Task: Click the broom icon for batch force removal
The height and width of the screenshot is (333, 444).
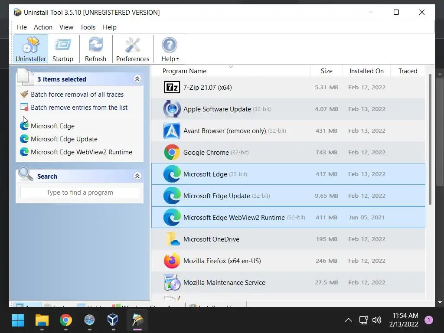Action: click(x=24, y=94)
